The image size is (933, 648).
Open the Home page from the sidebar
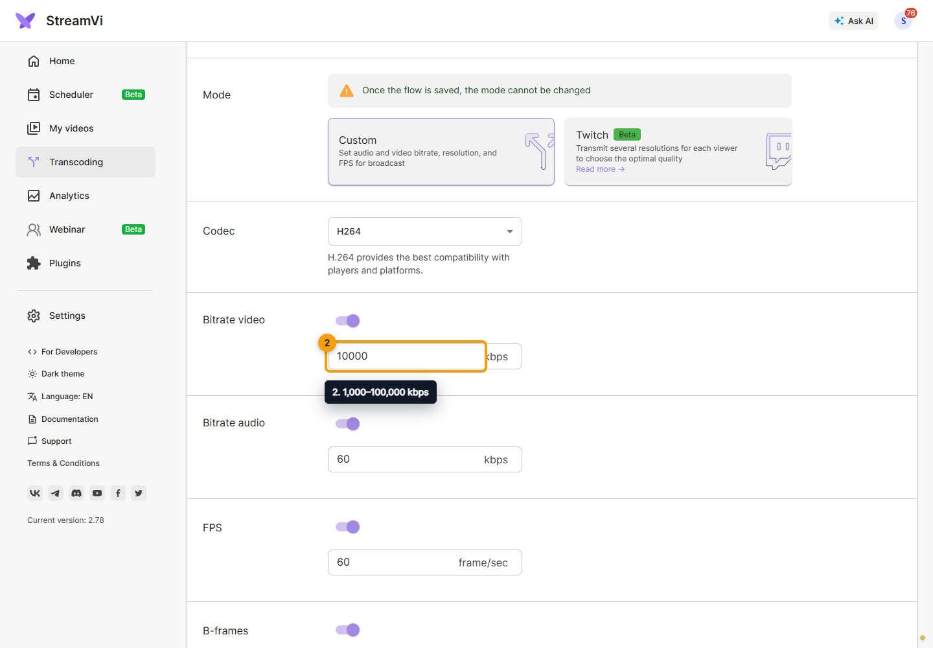pyautogui.click(x=86, y=61)
